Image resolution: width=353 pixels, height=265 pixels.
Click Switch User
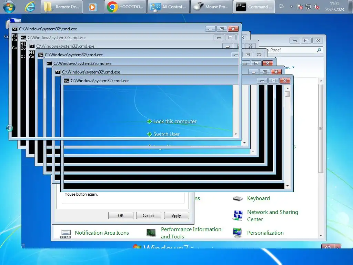[x=167, y=134]
